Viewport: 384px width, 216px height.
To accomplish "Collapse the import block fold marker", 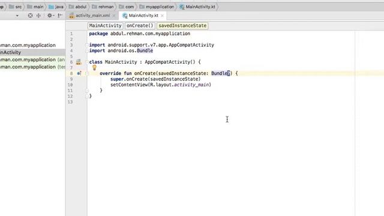I will click(87, 45).
